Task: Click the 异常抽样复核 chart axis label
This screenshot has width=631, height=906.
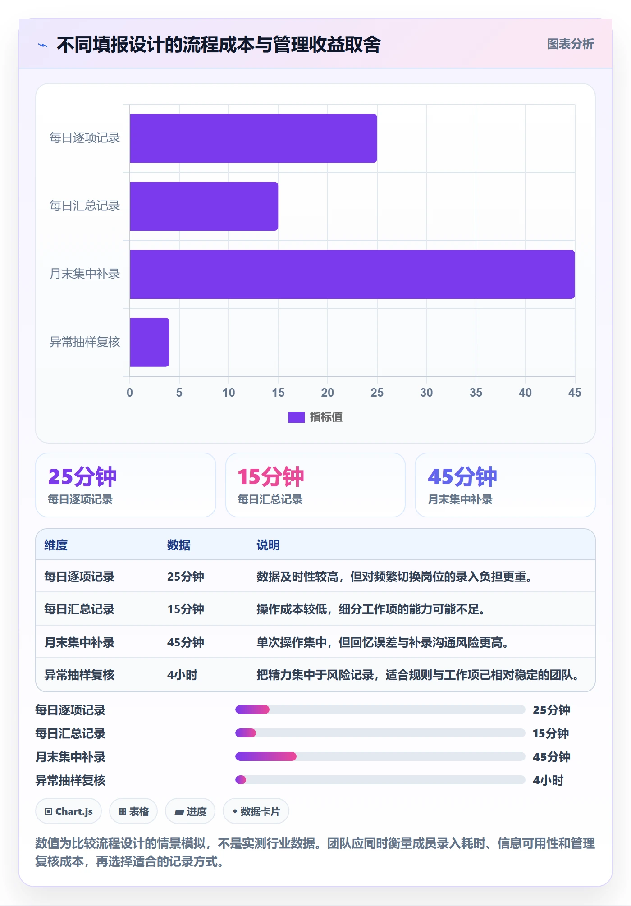Action: pyautogui.click(x=85, y=342)
